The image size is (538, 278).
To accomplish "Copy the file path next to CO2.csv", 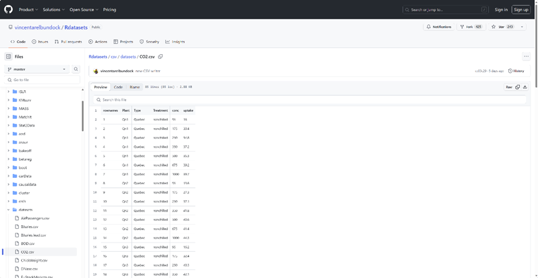I will 160,57.
